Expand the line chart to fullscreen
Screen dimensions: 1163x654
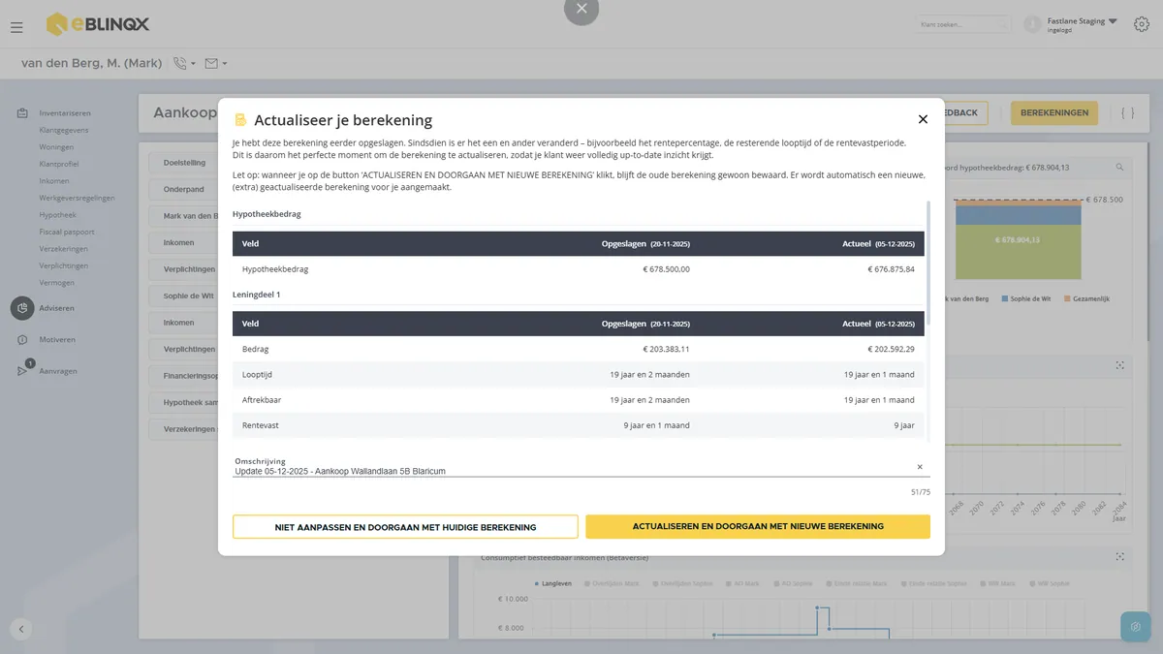[1119, 365]
